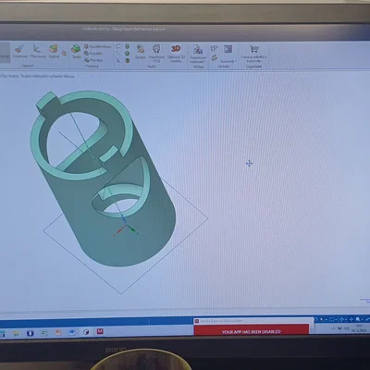370x370 pixels.
Task: Activate the Vyplnit fill tool
Action: [54, 52]
